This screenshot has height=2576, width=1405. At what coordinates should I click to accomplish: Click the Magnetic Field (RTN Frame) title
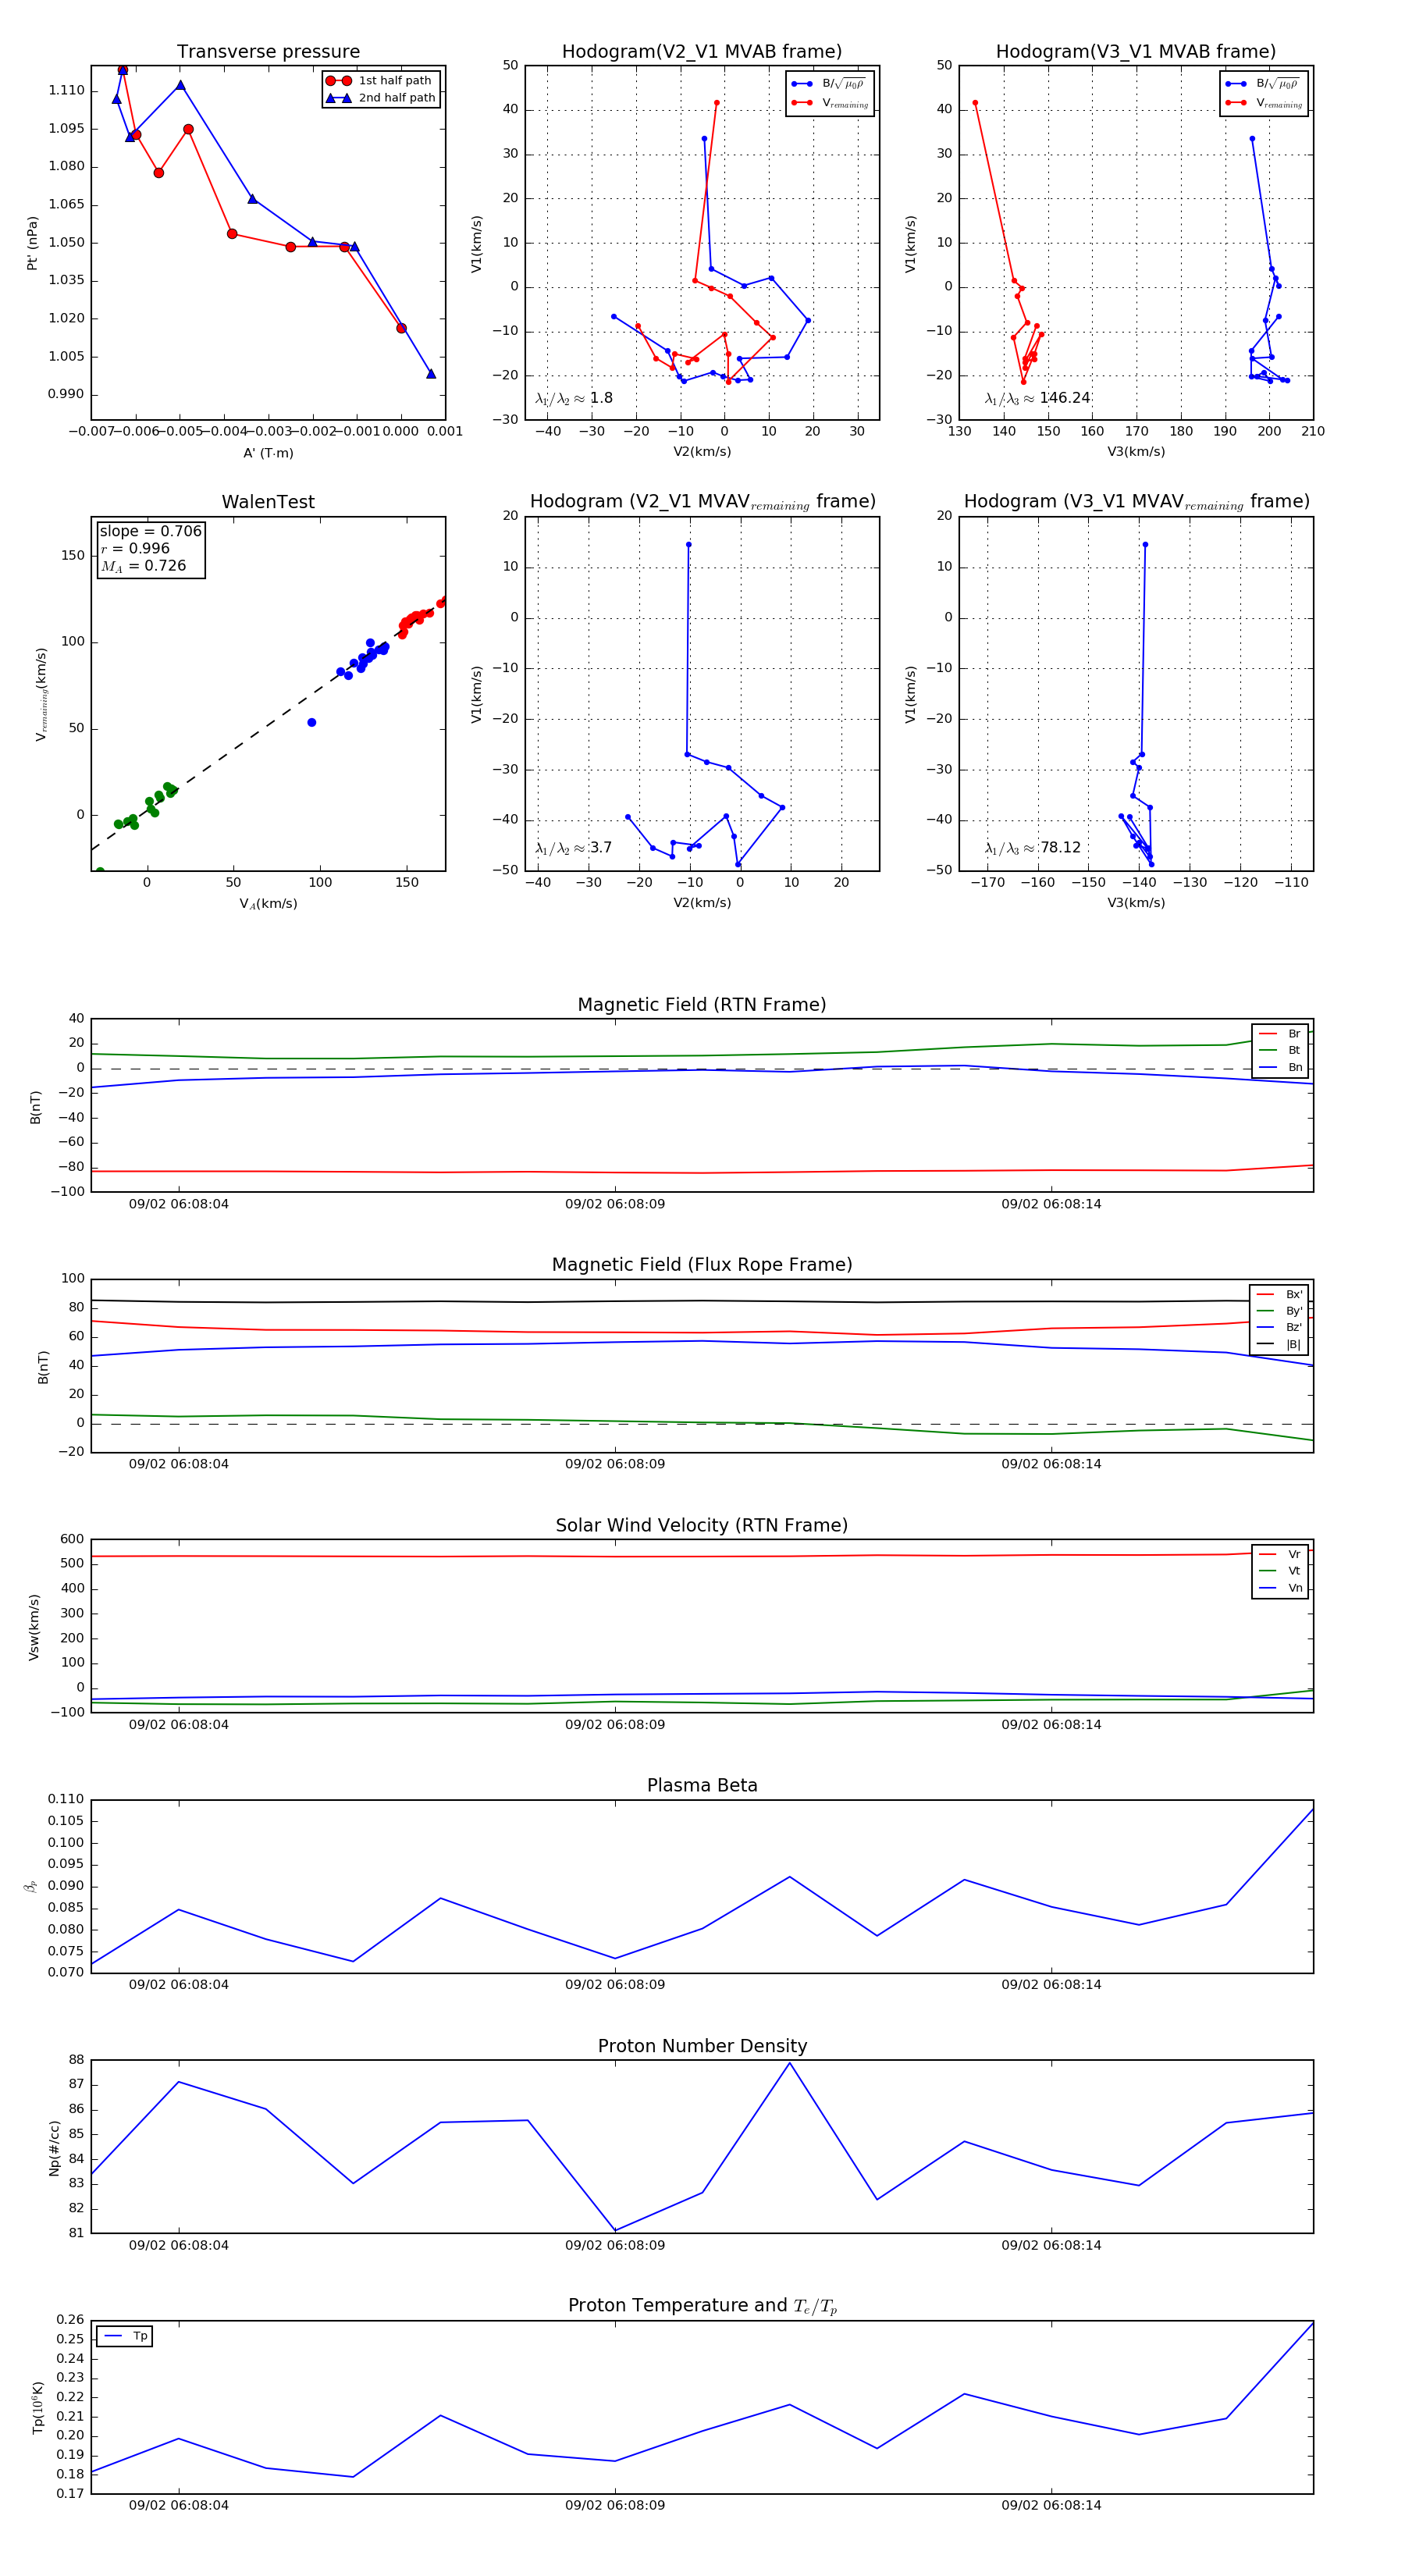[x=702, y=1005]
